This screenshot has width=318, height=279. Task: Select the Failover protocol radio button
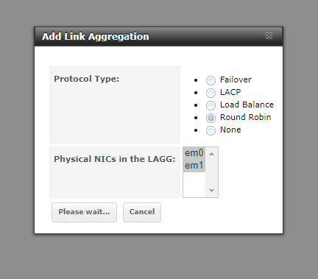[x=211, y=80]
